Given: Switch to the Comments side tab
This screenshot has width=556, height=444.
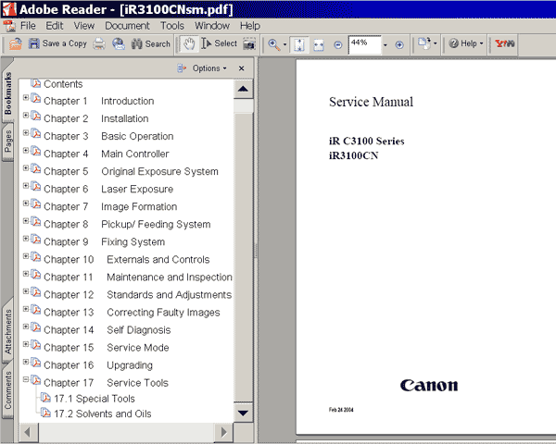Looking at the screenshot, I should [x=7, y=389].
